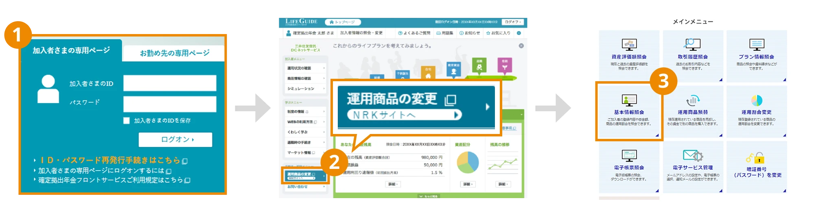Viewport: 814px width, 216px height.
Task: Open the 運用商品預替 menu tile
Action: [x=693, y=111]
